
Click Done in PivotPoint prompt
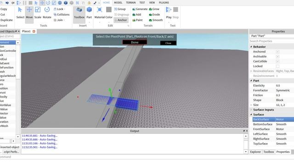135,42
